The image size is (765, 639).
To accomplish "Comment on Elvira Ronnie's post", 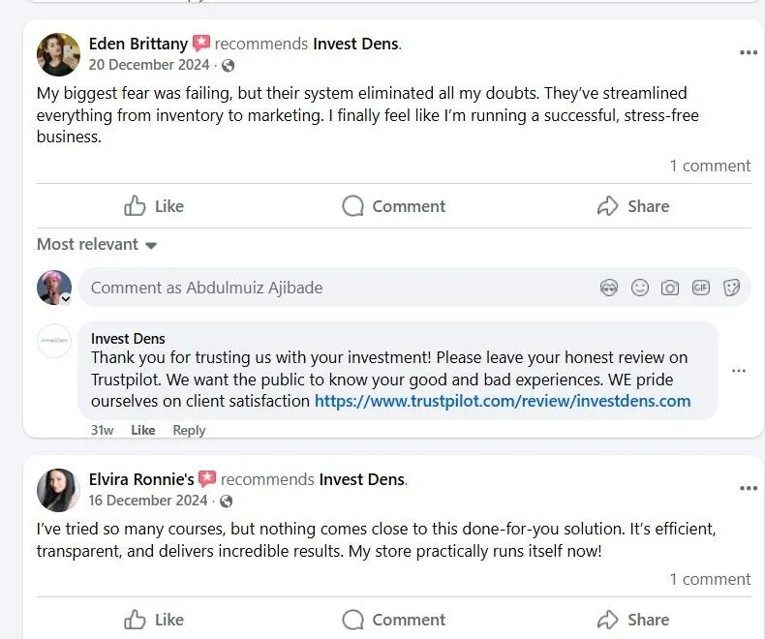I will pyautogui.click(x=394, y=620).
